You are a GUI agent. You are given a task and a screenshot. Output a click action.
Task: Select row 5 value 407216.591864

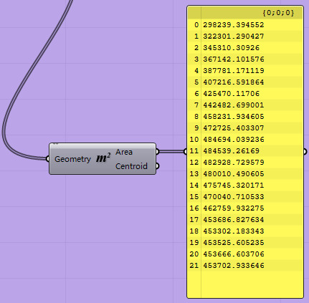[x=234, y=82]
